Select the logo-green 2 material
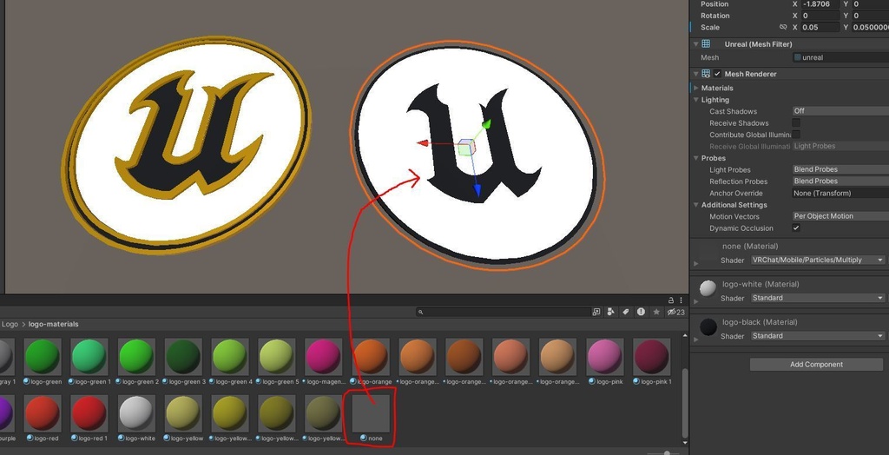The image size is (889, 455). (136, 361)
